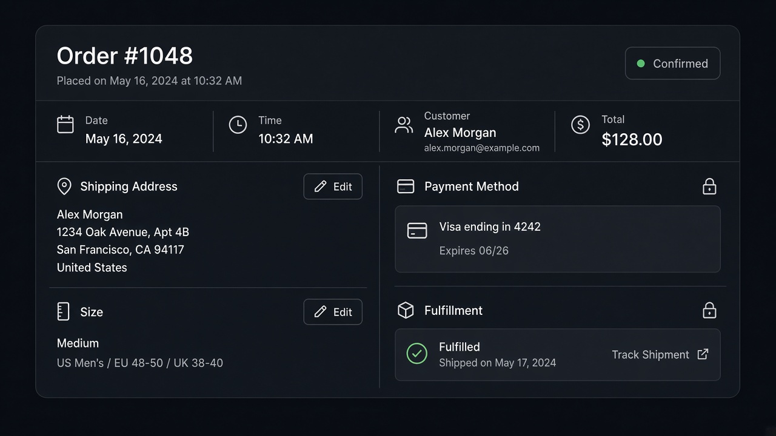
Task: Click the box icon beside Fulfillment heading
Action: click(x=406, y=311)
